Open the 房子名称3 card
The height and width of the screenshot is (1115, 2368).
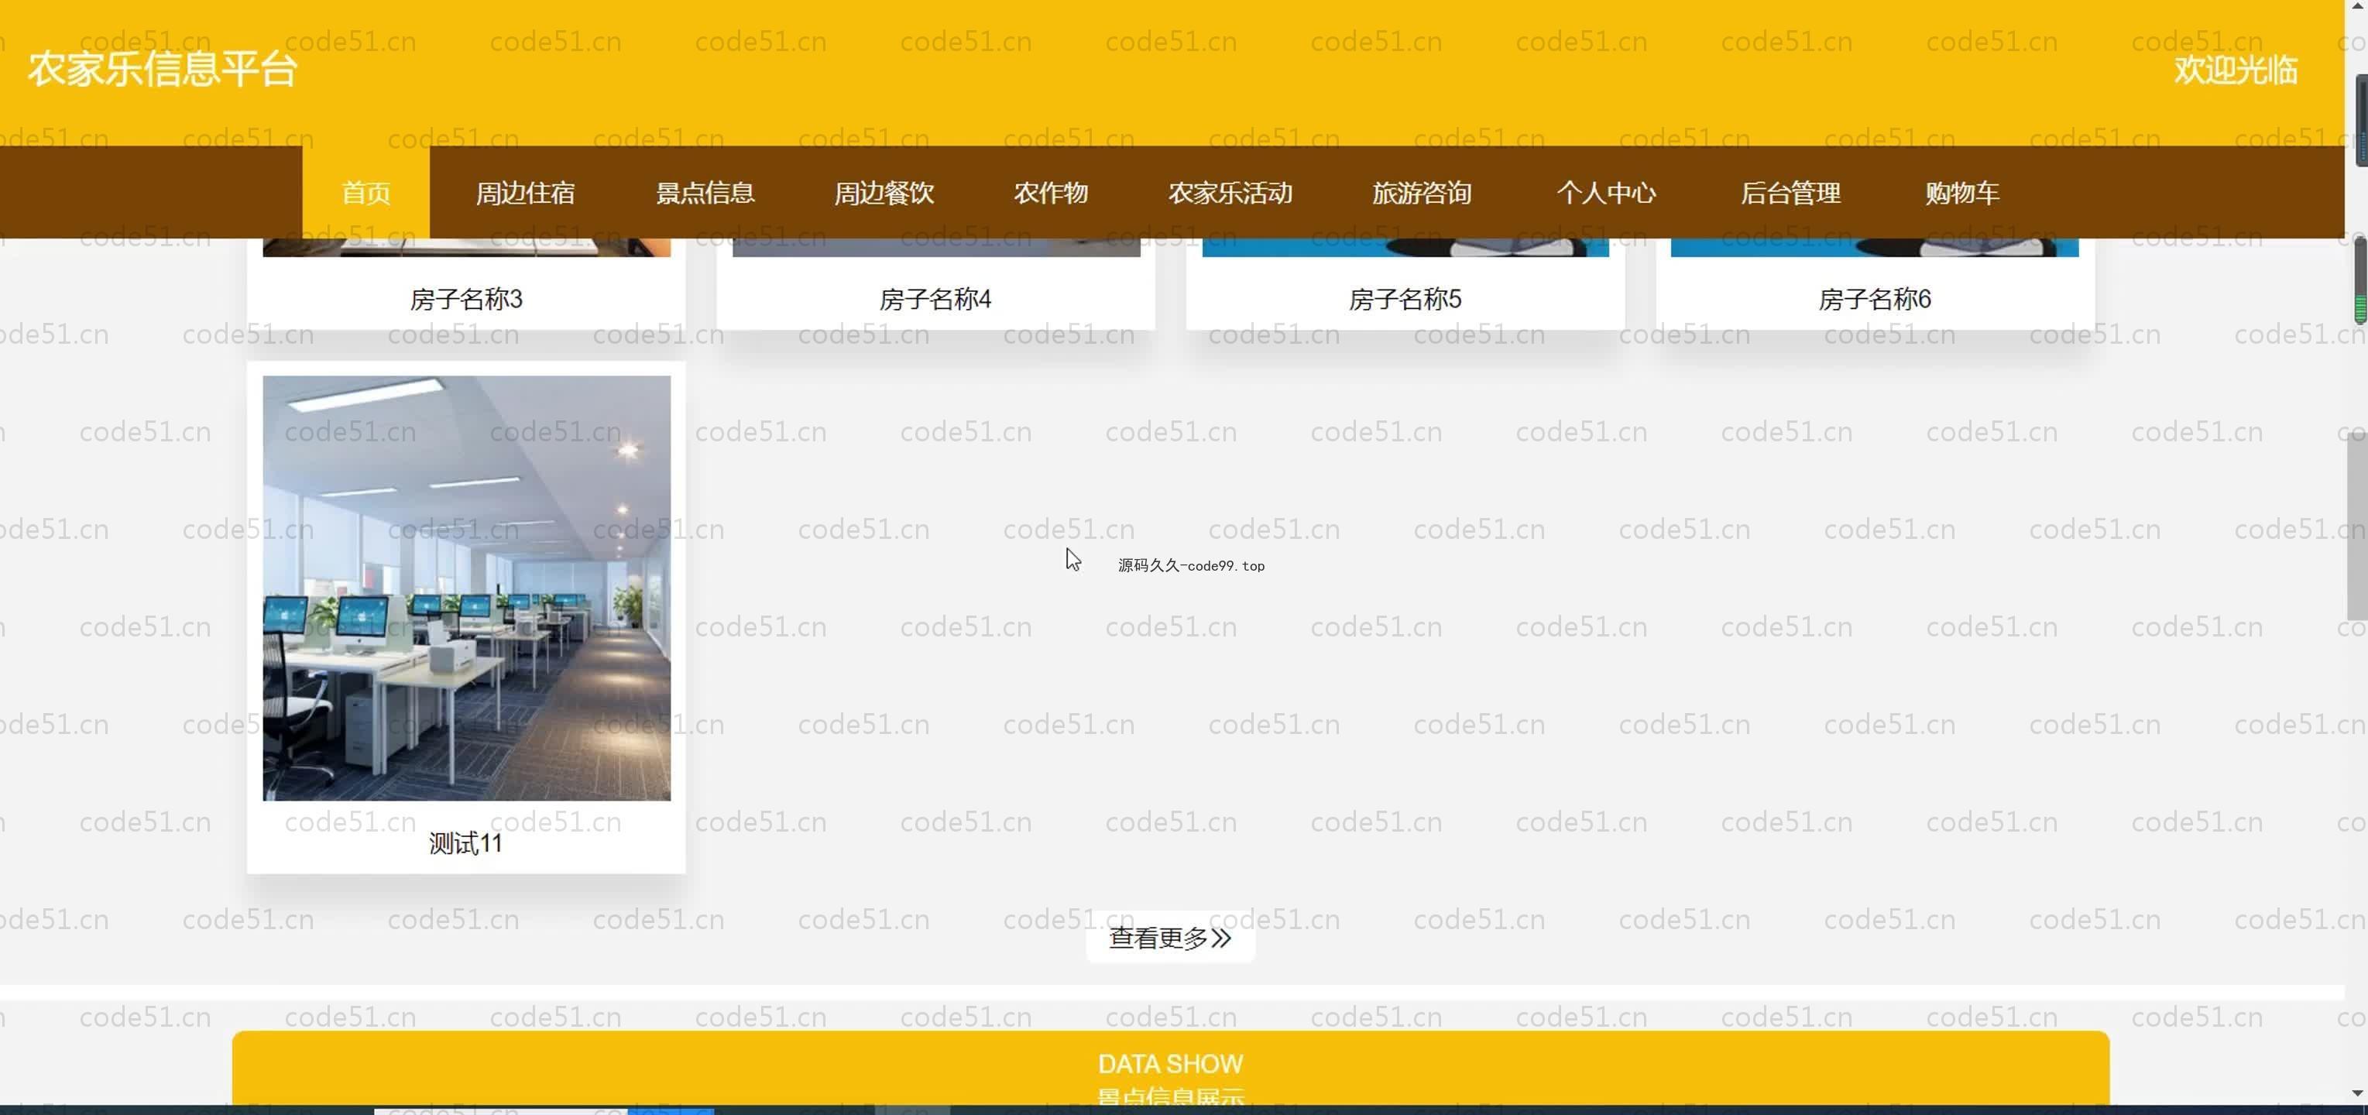[x=466, y=300]
